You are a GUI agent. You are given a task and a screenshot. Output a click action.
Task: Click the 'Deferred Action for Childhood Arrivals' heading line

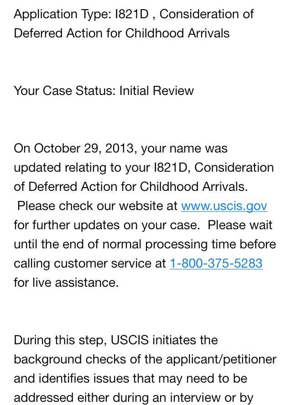click(x=122, y=34)
